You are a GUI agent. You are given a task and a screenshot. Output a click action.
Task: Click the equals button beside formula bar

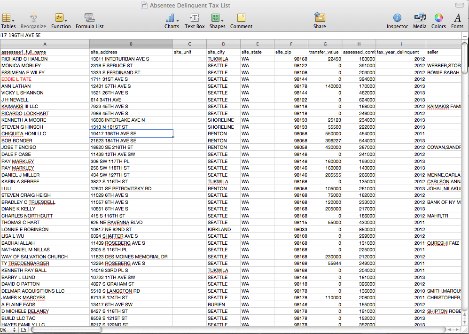pyautogui.click(x=465, y=35)
